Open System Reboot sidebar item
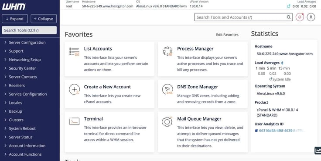 20,128
